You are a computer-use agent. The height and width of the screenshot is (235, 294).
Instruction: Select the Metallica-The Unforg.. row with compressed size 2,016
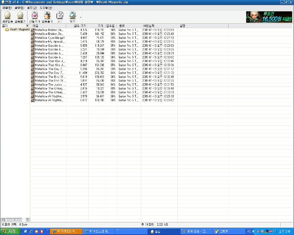point(104,88)
